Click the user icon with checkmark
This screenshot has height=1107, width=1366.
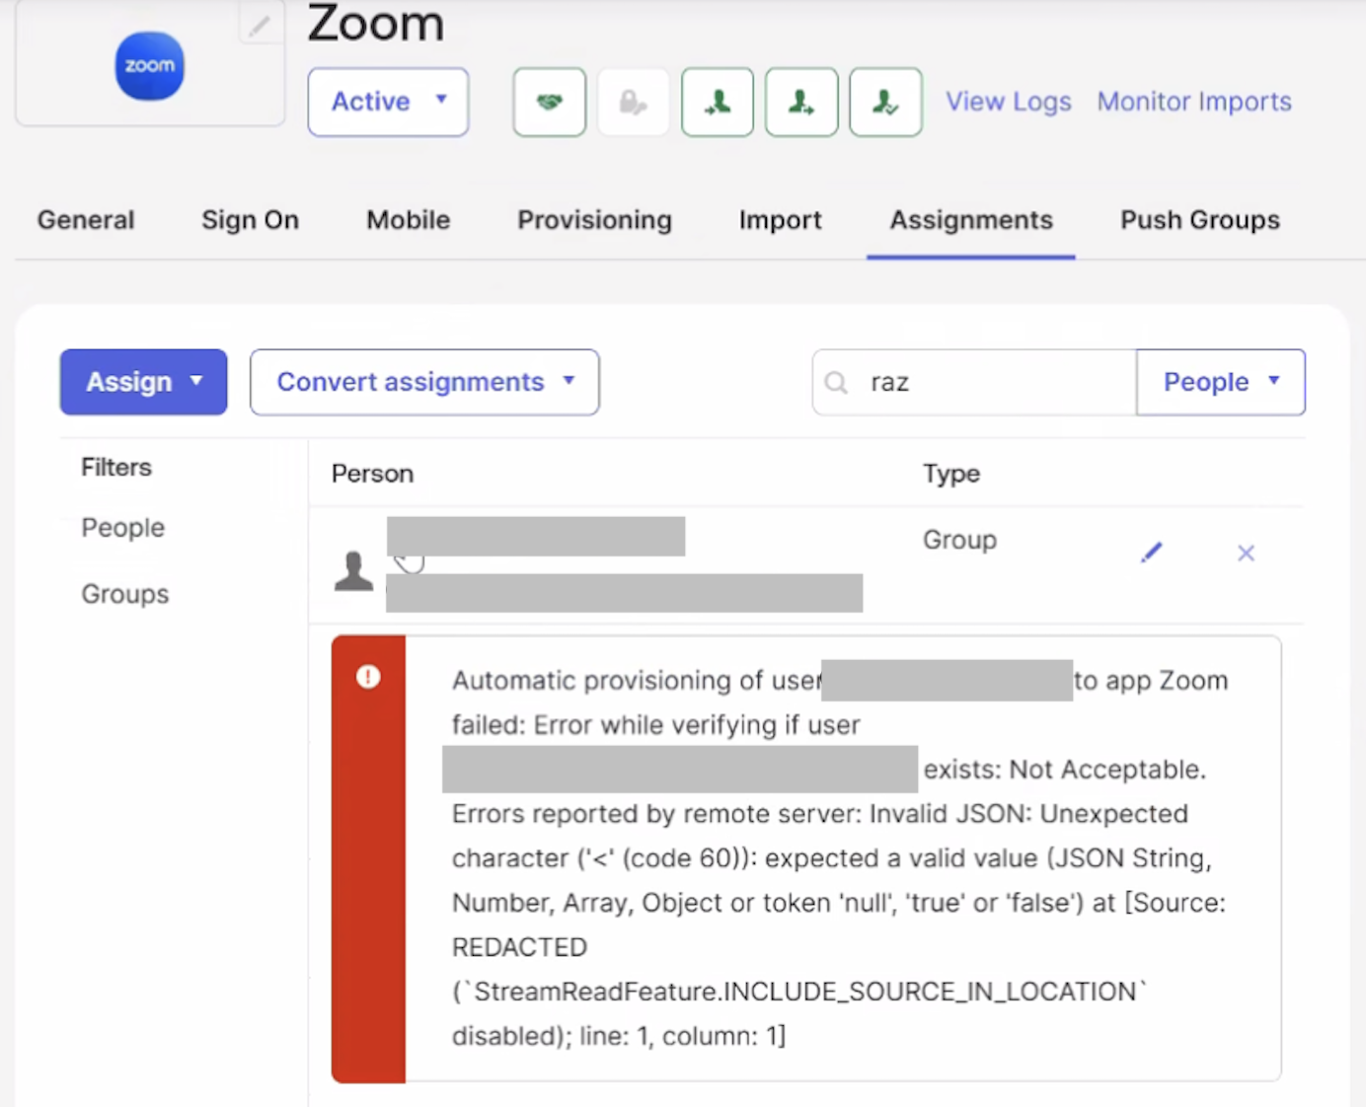pyautogui.click(x=886, y=102)
